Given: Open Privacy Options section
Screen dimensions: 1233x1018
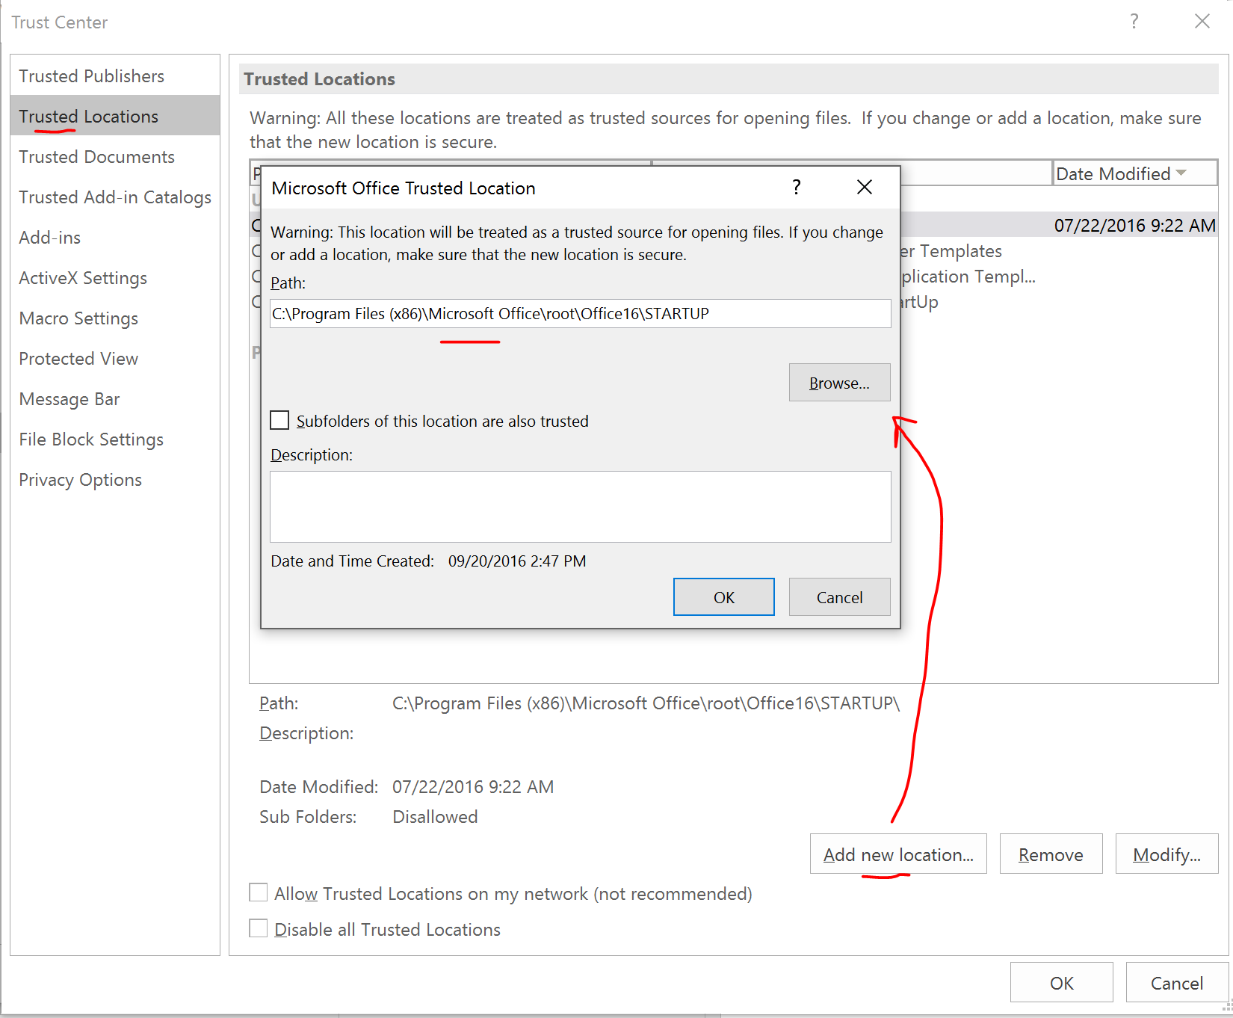Looking at the screenshot, I should pyautogui.click(x=115, y=480).
